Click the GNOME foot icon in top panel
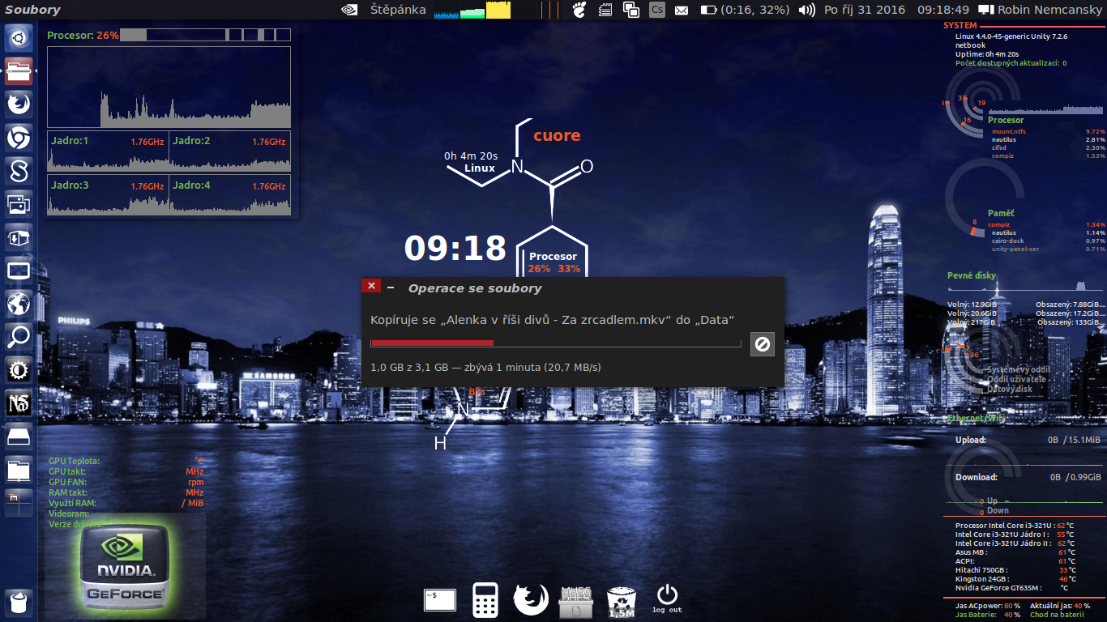Screen dimensions: 1107x622 pos(579,10)
